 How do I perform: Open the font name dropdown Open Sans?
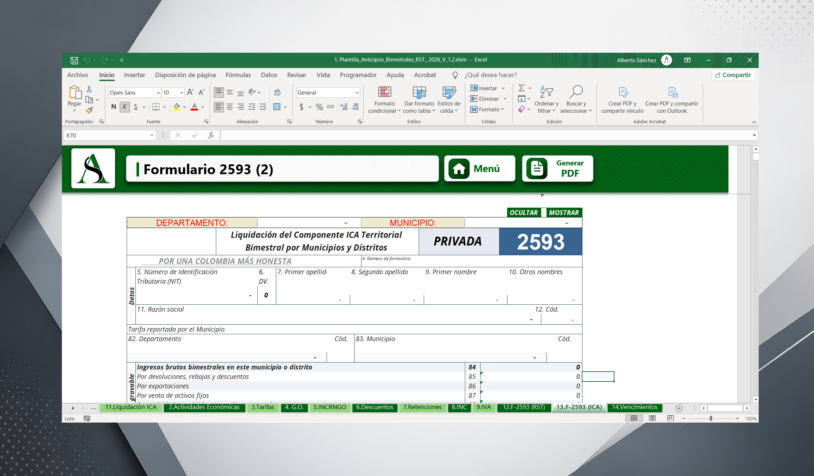click(x=158, y=93)
